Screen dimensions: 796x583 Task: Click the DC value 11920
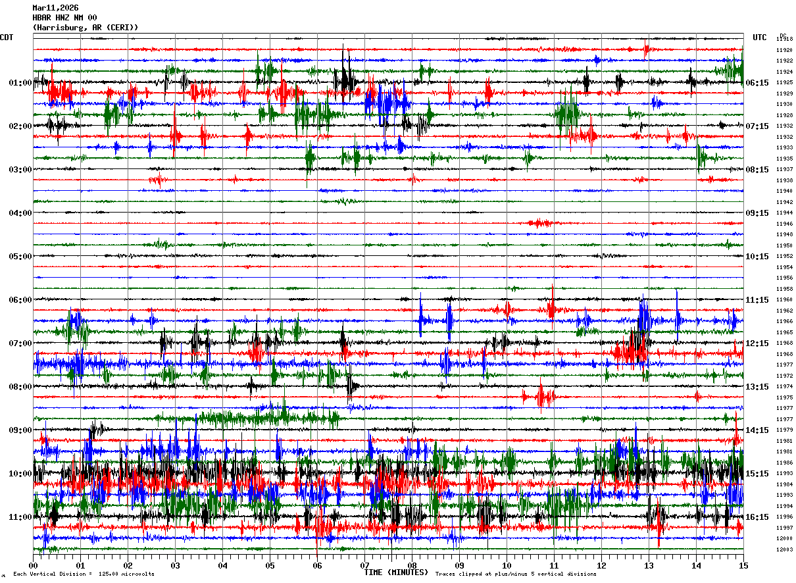[784, 50]
